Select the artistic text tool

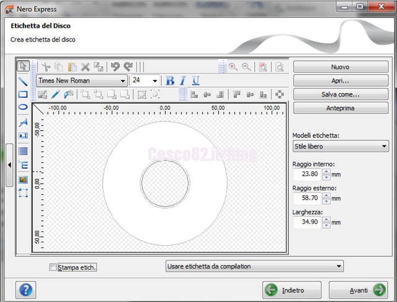pos(23,123)
